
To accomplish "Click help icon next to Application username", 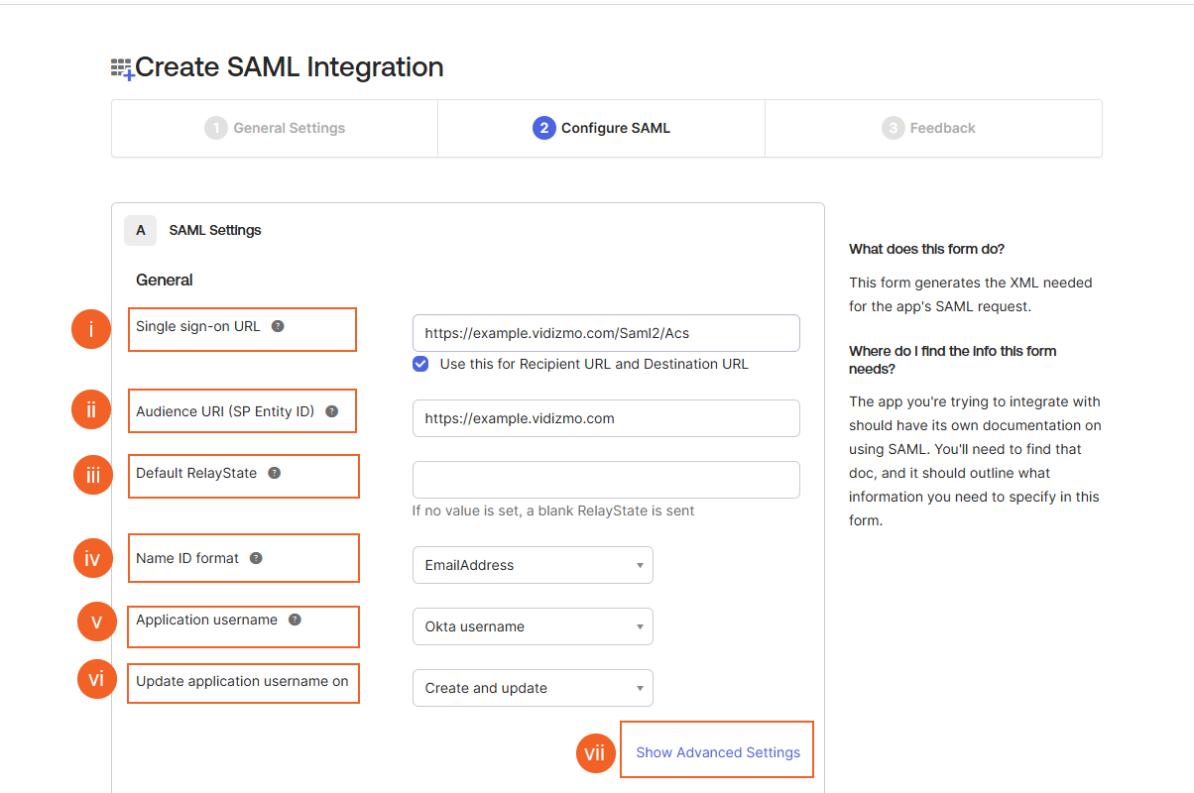I will point(295,620).
